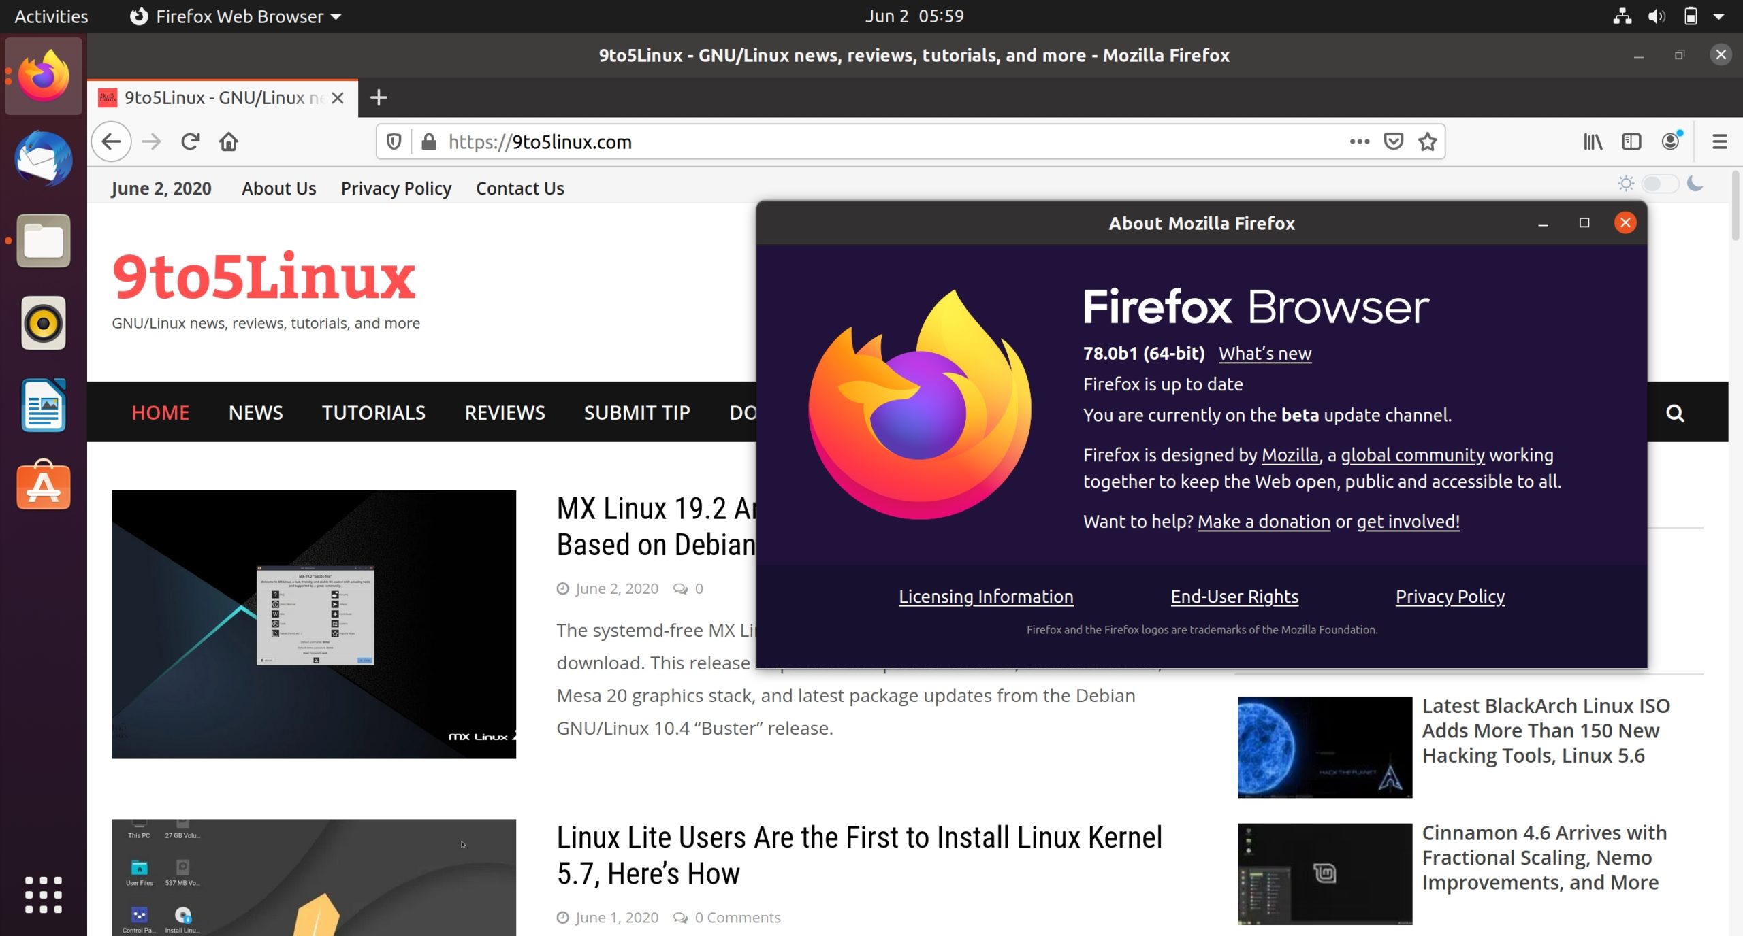This screenshot has height=936, width=1743.
Task: Open the HOME menu item
Action: (160, 412)
